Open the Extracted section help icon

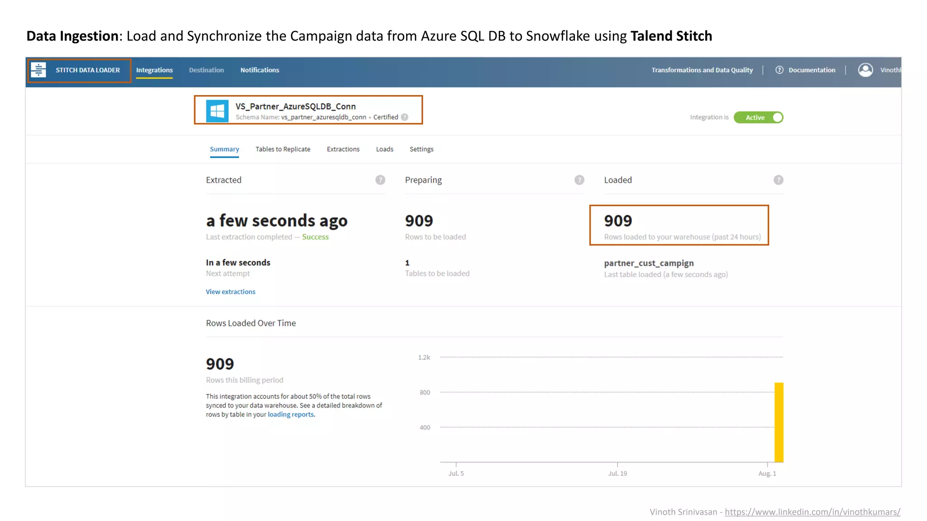[380, 180]
